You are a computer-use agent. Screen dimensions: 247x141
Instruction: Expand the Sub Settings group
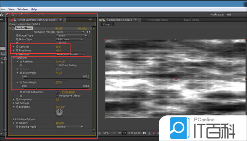pos(14,103)
